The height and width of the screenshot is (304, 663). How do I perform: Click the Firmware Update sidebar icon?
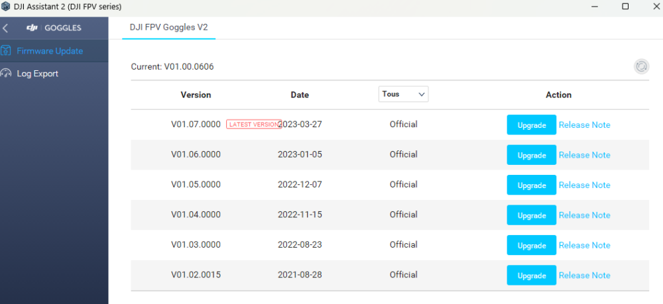(6, 51)
